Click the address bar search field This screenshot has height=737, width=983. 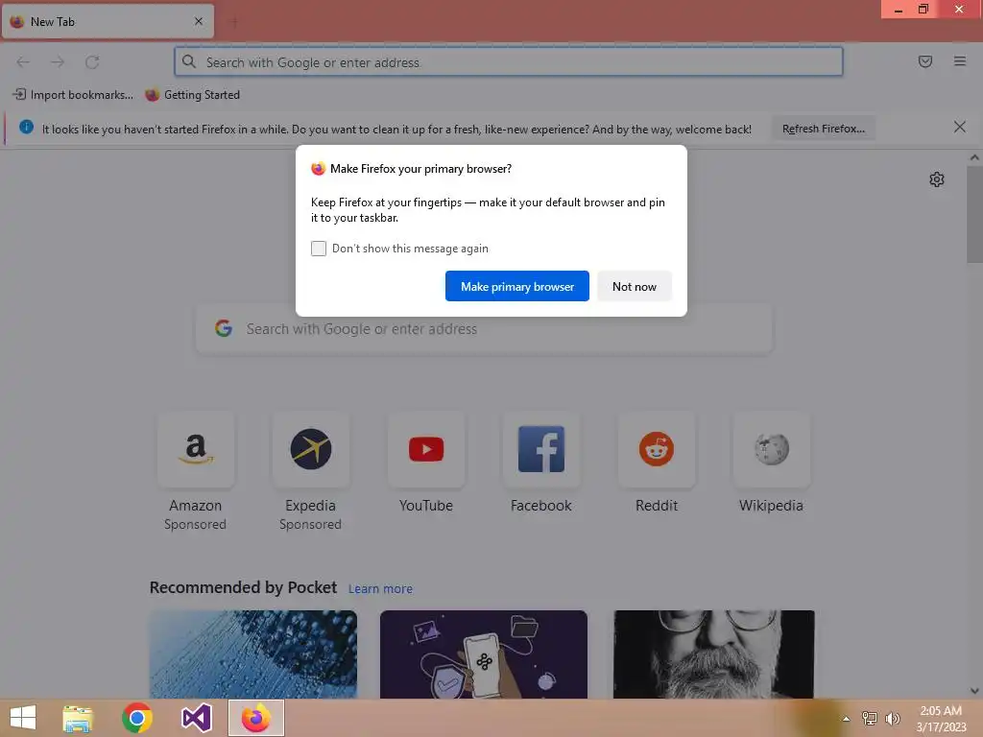[x=509, y=62]
